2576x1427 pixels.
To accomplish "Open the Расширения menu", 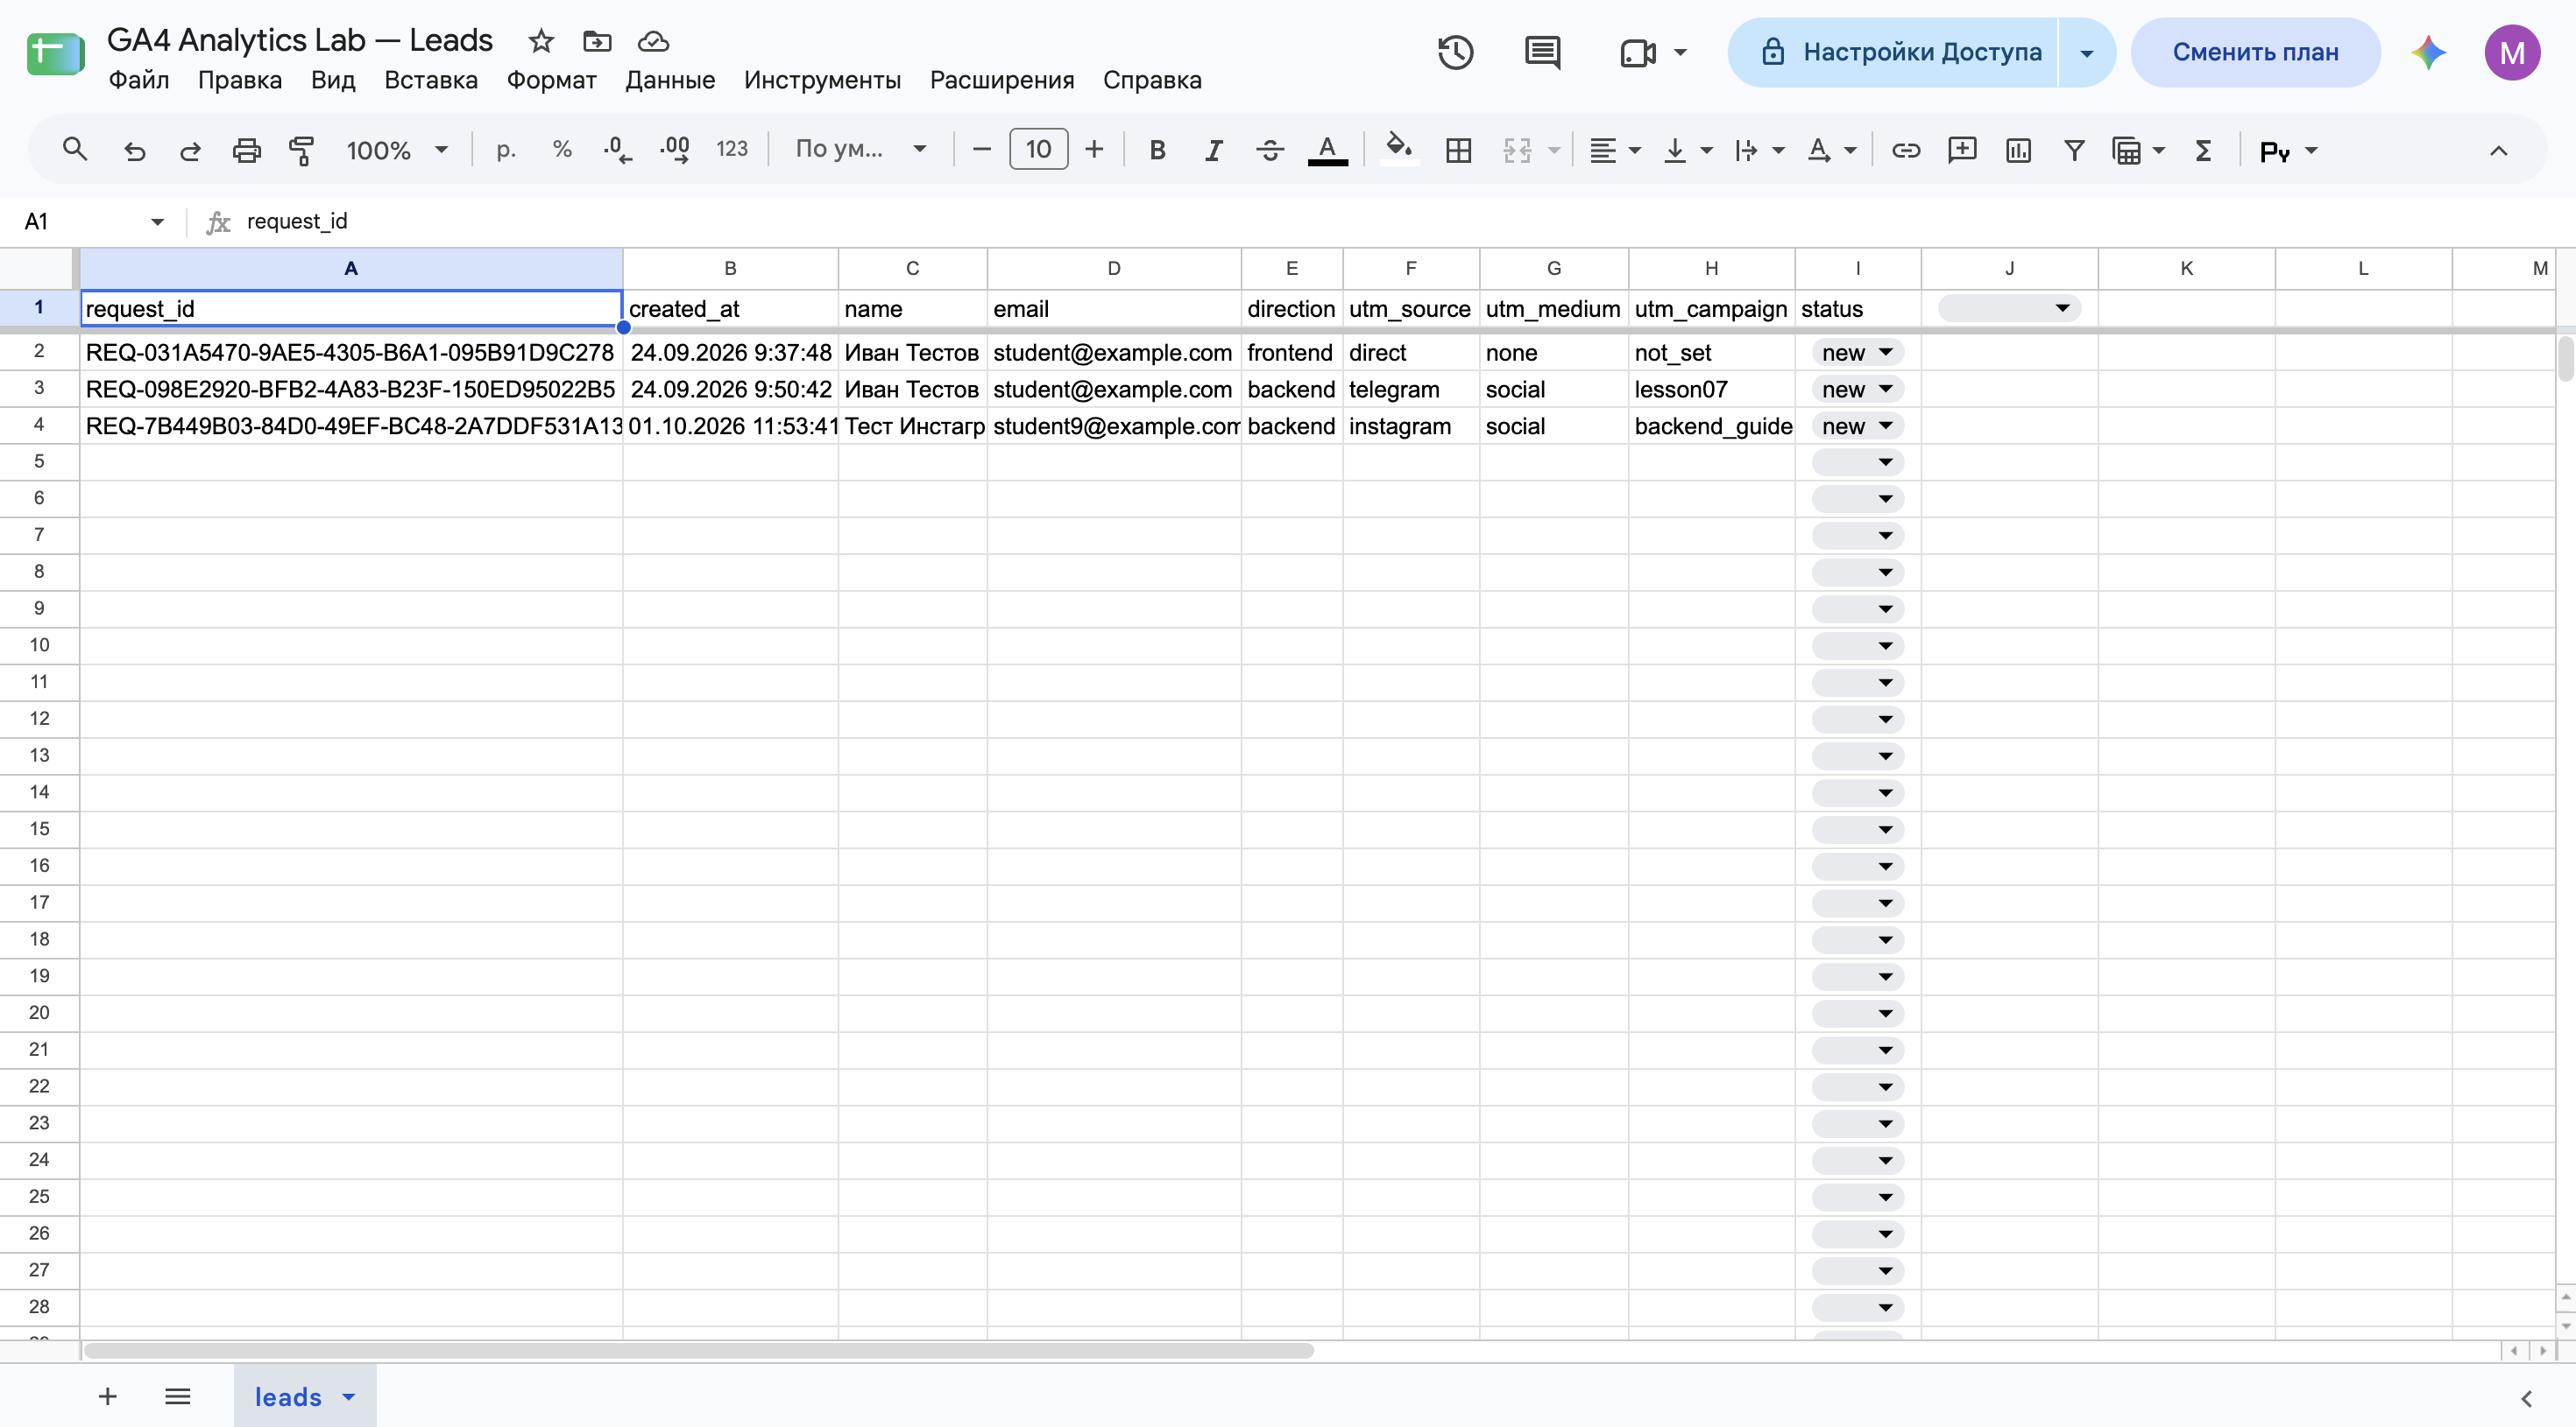I will 1002,80.
